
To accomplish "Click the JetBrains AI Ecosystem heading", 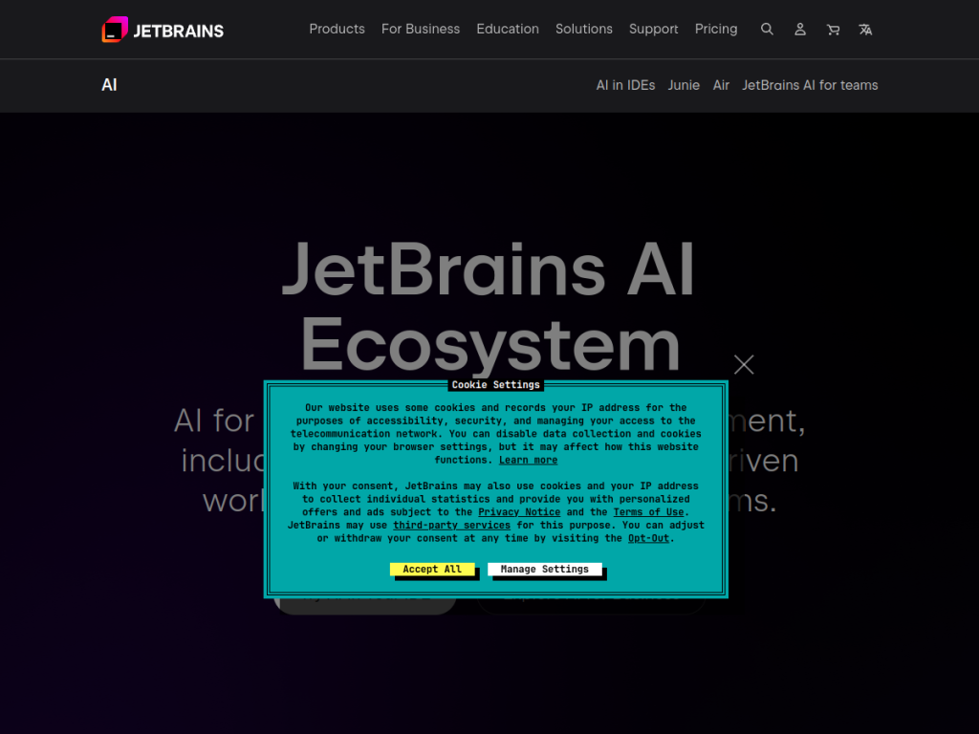I will pos(489,306).
